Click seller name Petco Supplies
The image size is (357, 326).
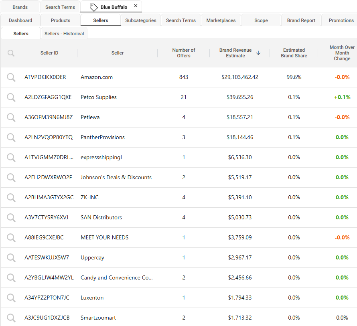[99, 97]
